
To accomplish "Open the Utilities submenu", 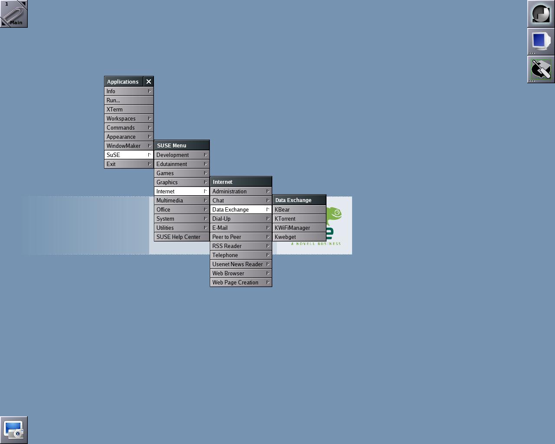I will [182, 228].
